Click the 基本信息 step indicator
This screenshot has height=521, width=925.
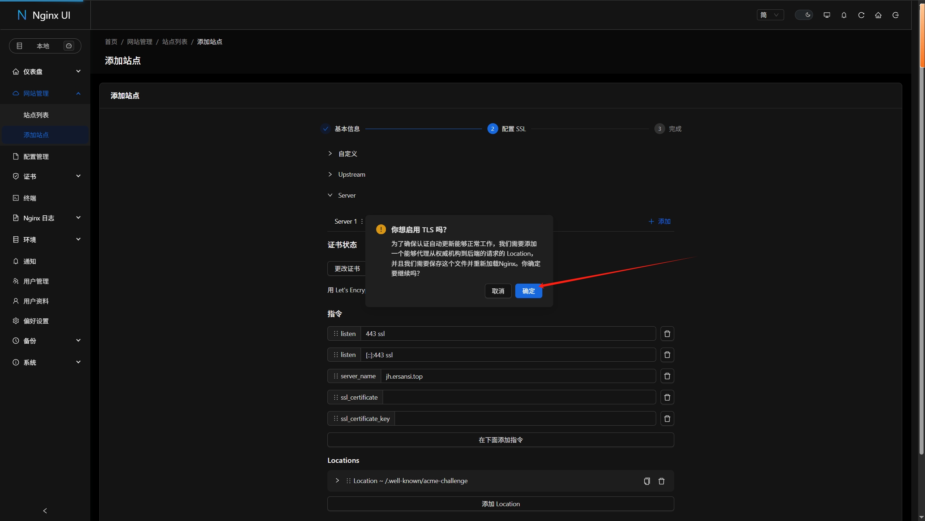pyautogui.click(x=340, y=129)
